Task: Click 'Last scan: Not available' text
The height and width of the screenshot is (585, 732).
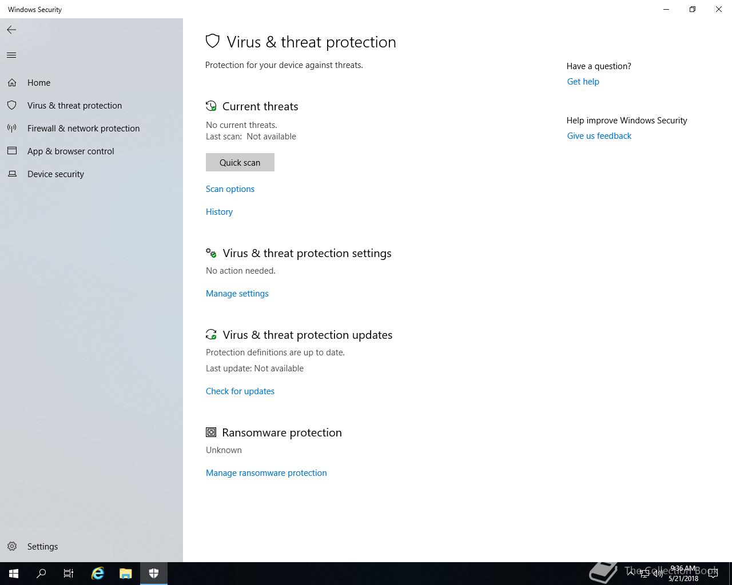Action: 251,137
